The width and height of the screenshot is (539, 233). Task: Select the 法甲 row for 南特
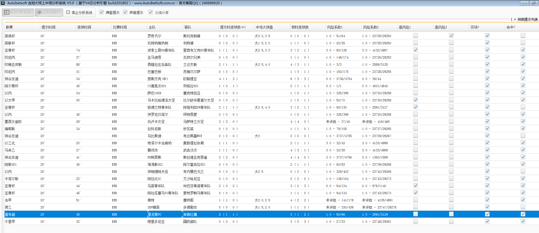[8, 200]
